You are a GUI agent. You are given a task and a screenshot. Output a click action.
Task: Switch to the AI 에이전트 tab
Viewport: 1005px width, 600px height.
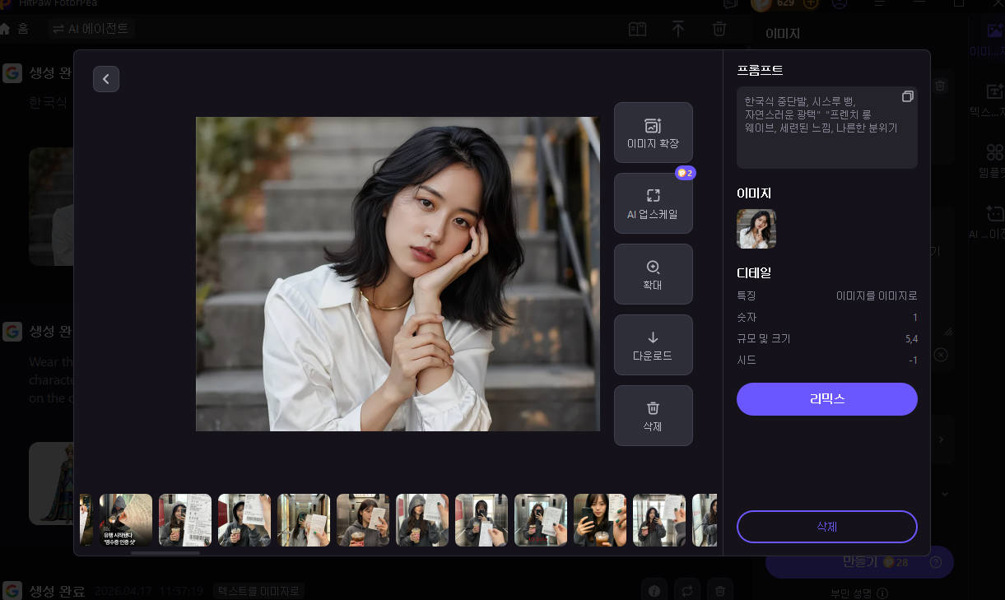click(91, 28)
